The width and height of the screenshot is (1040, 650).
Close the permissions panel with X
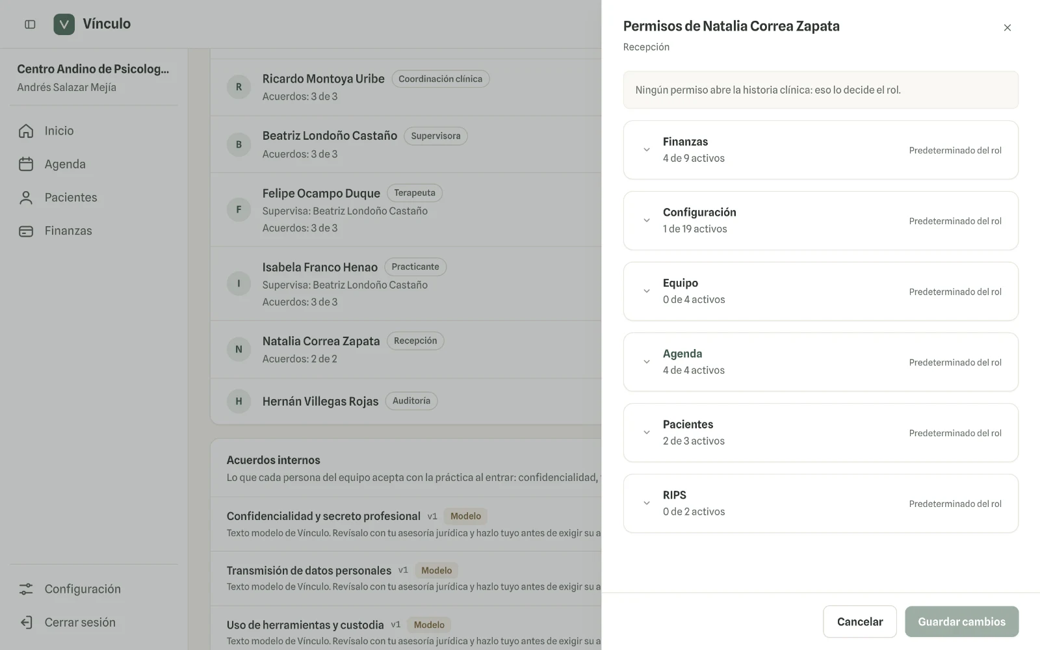click(x=1007, y=27)
